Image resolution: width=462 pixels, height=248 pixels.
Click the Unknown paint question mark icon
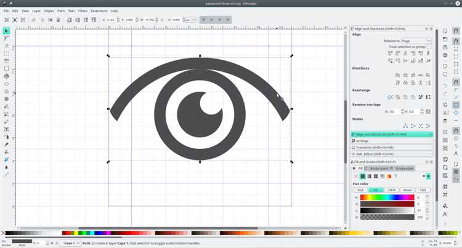397,177
